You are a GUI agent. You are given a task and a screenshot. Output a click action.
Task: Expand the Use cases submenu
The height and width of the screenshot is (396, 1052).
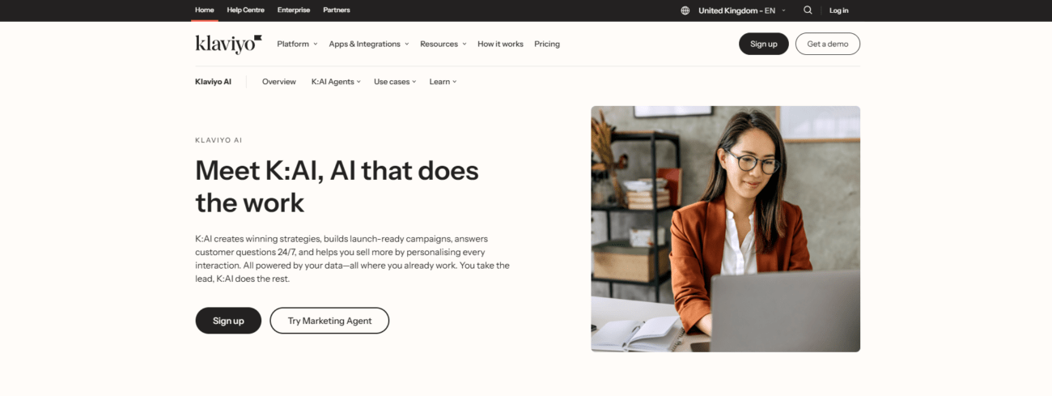(x=395, y=82)
